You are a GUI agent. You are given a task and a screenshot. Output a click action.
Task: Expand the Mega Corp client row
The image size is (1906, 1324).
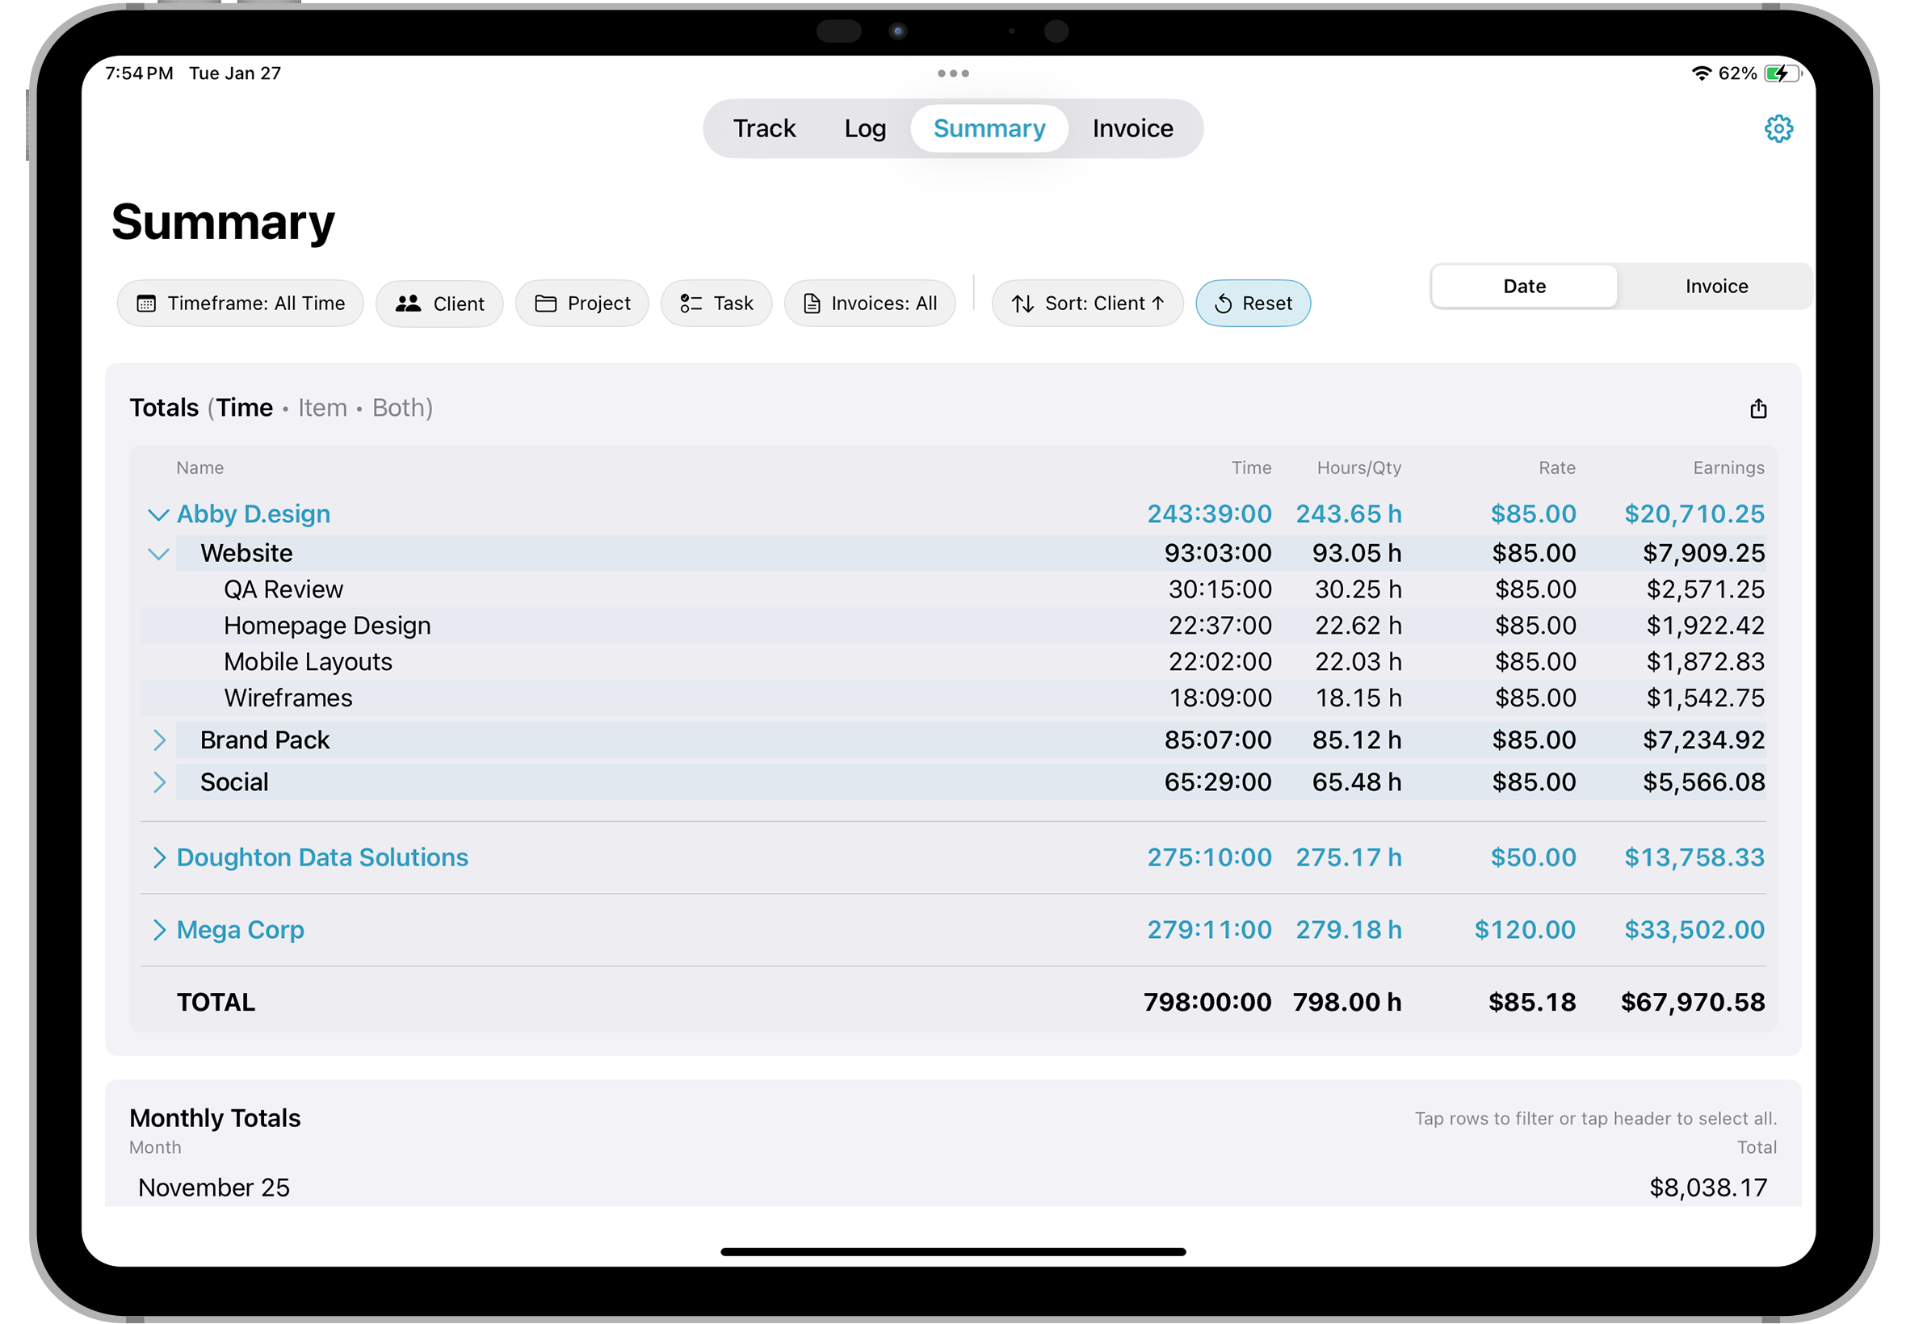click(158, 929)
